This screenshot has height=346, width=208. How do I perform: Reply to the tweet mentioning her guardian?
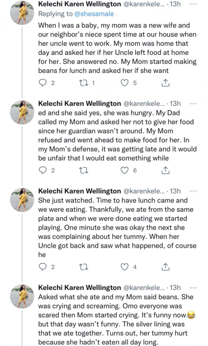tap(42, 170)
